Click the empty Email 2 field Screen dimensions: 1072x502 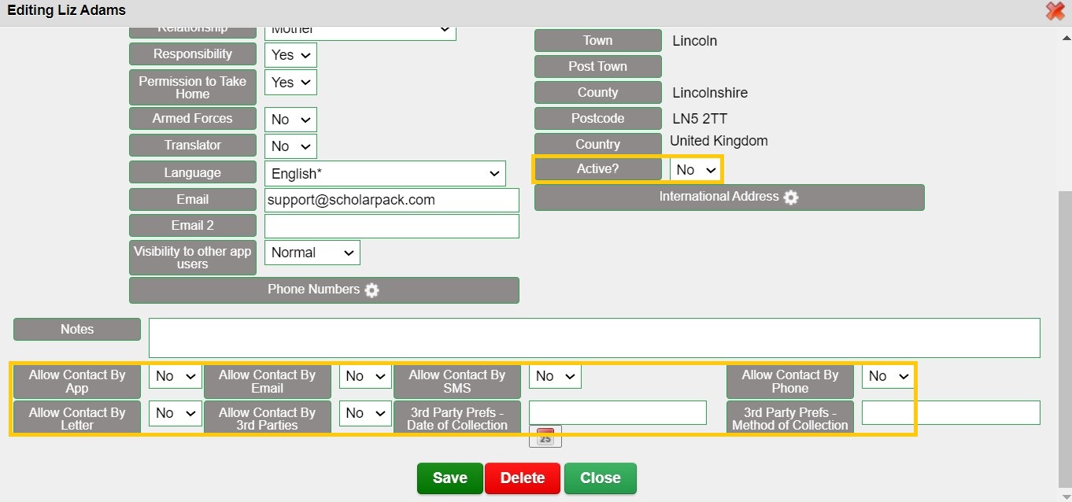click(392, 226)
